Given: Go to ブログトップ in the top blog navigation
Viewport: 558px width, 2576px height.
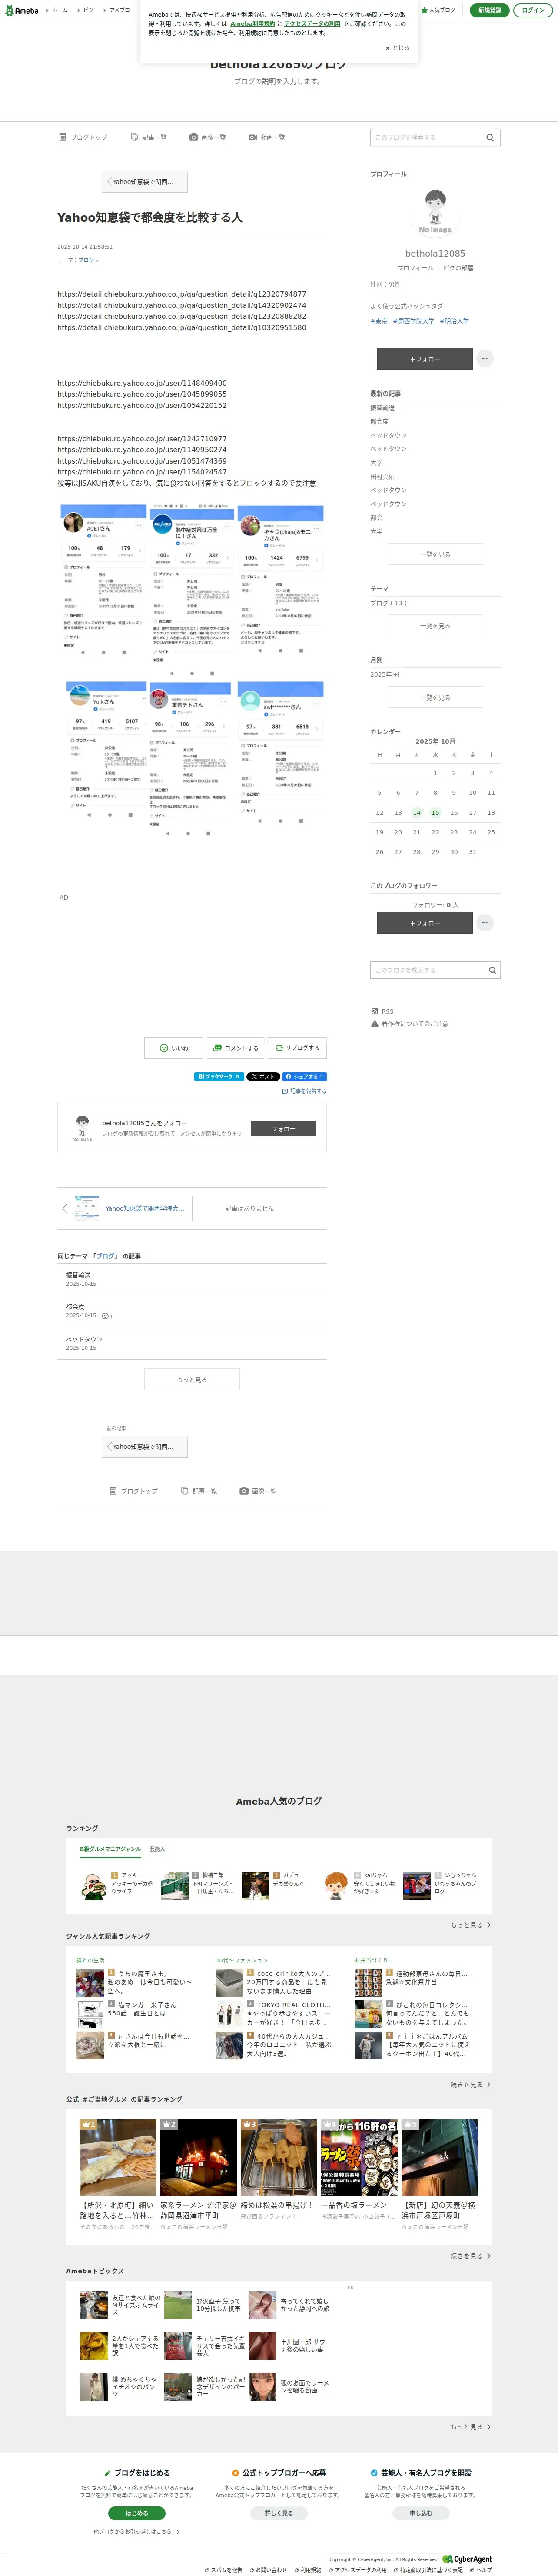Looking at the screenshot, I should [x=83, y=137].
